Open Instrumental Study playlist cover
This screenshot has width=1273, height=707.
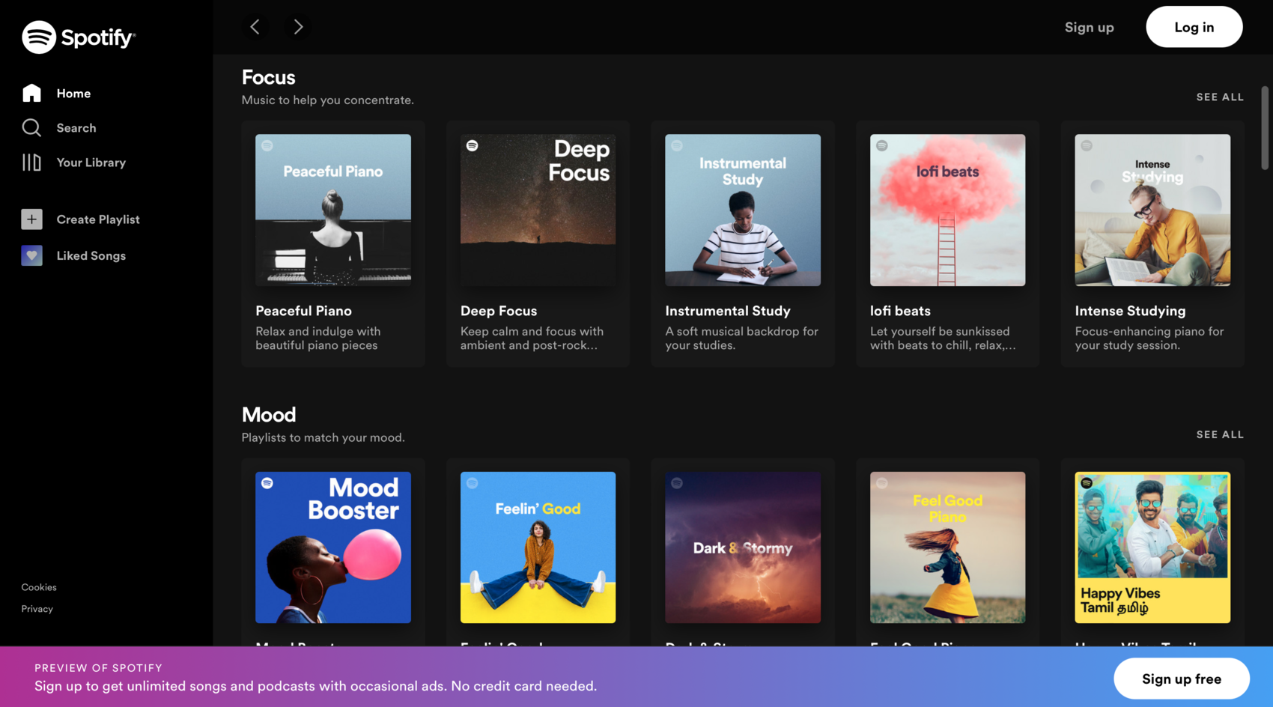click(x=743, y=210)
